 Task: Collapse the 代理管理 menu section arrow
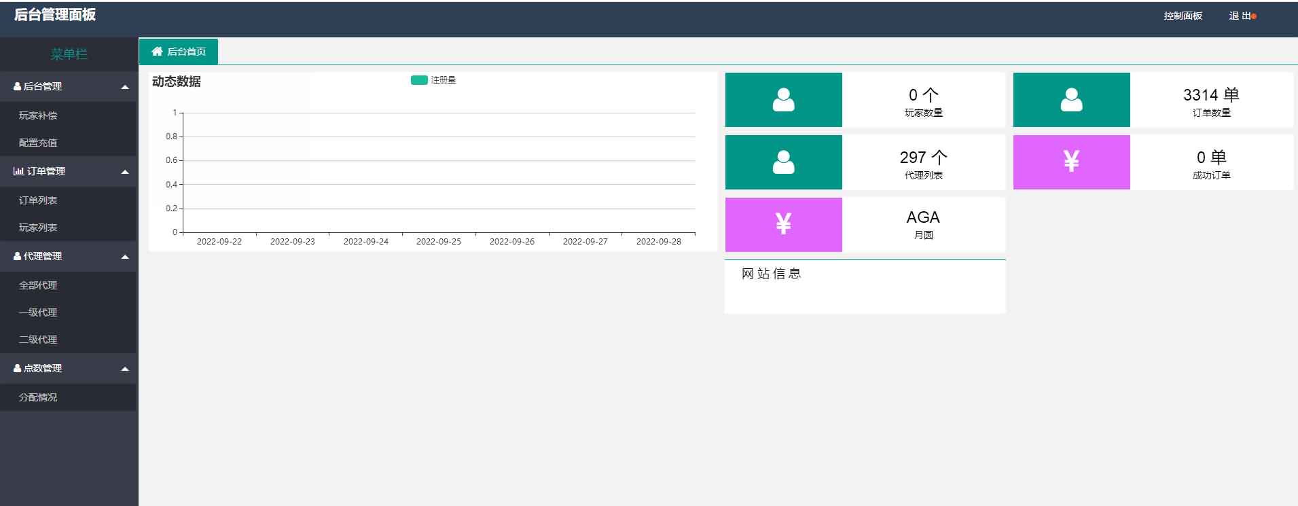(125, 257)
